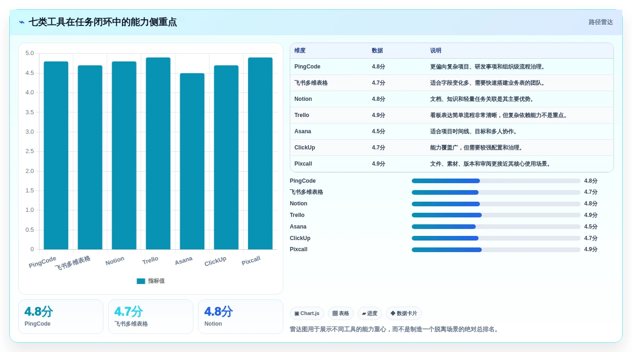Select the Notion cell in table
The width and height of the screenshot is (632, 352).
click(303, 99)
